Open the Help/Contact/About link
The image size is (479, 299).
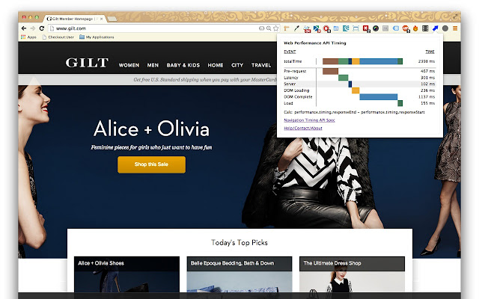[303, 128]
